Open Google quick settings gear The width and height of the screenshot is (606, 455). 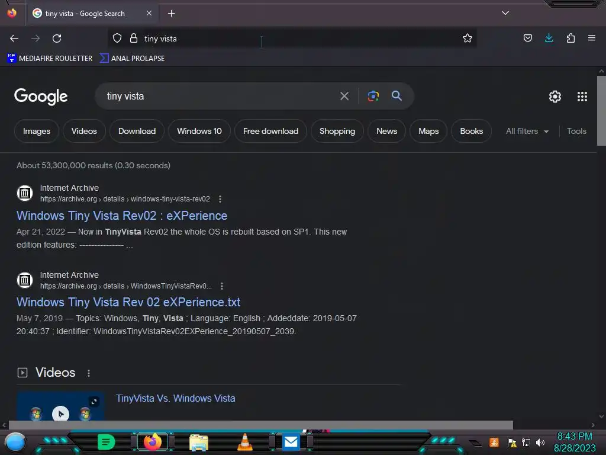[555, 97]
